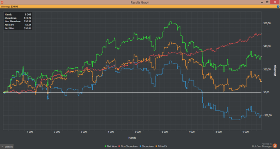Click the -$20,00 y-axis label

point(267,116)
